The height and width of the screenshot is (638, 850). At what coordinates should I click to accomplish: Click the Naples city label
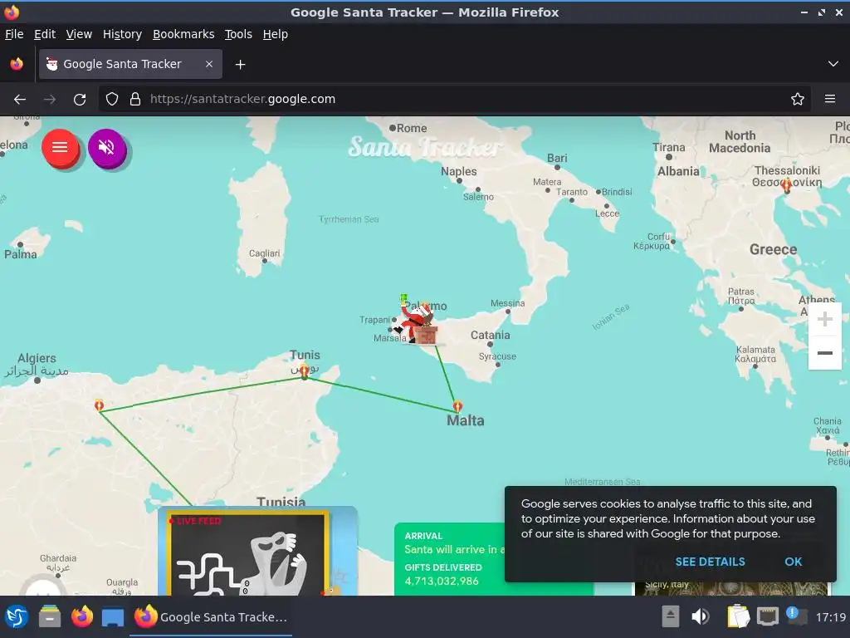point(458,171)
